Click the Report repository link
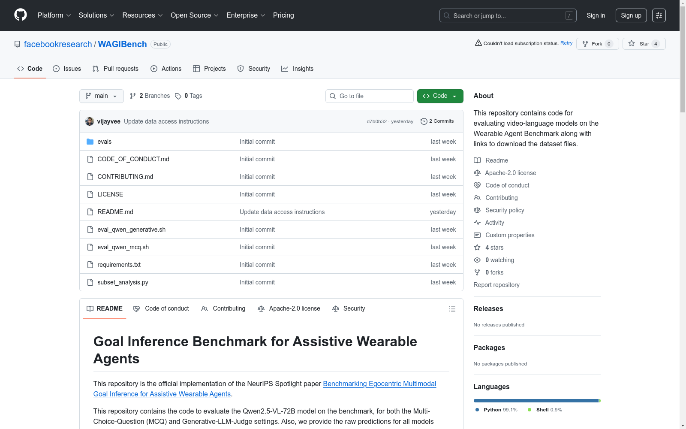The width and height of the screenshot is (686, 429). coord(496,285)
